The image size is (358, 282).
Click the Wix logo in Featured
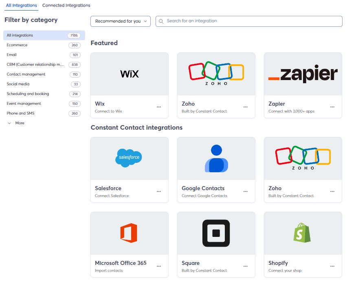130,74
